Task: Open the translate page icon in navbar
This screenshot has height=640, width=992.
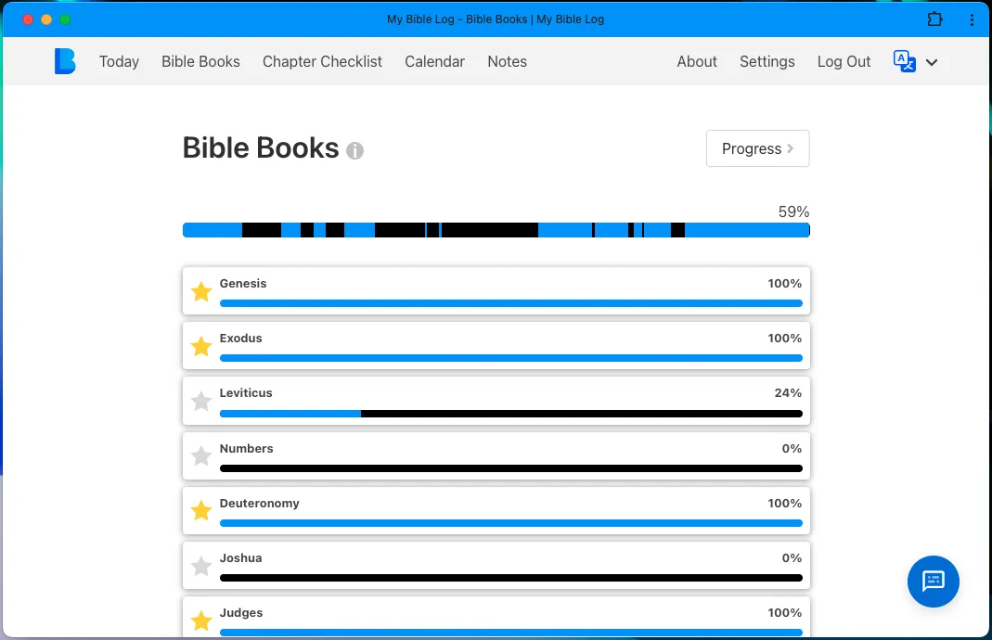Action: point(904,60)
